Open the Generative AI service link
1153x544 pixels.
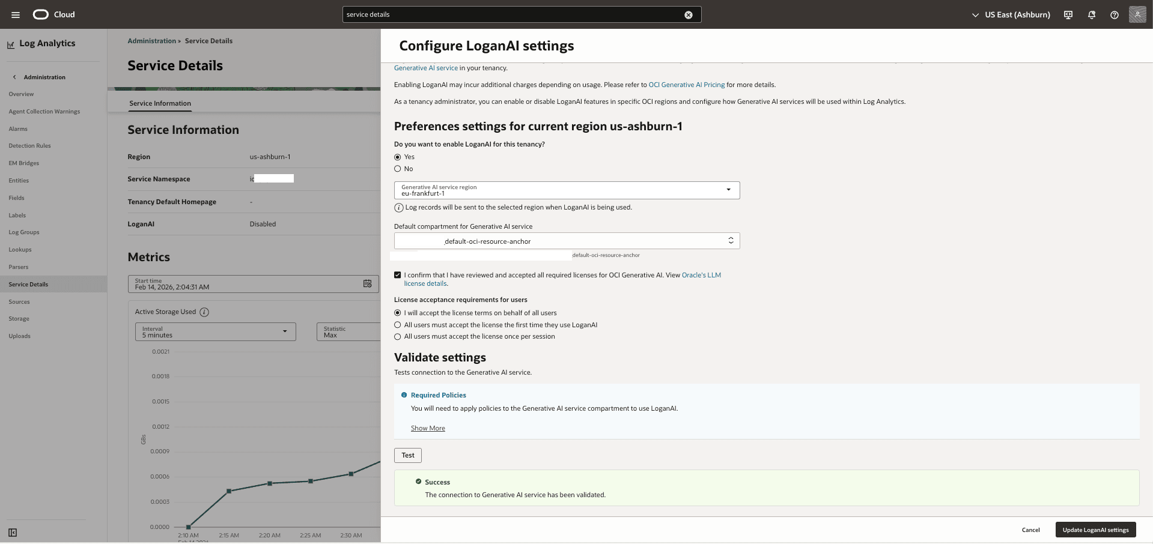tap(425, 68)
